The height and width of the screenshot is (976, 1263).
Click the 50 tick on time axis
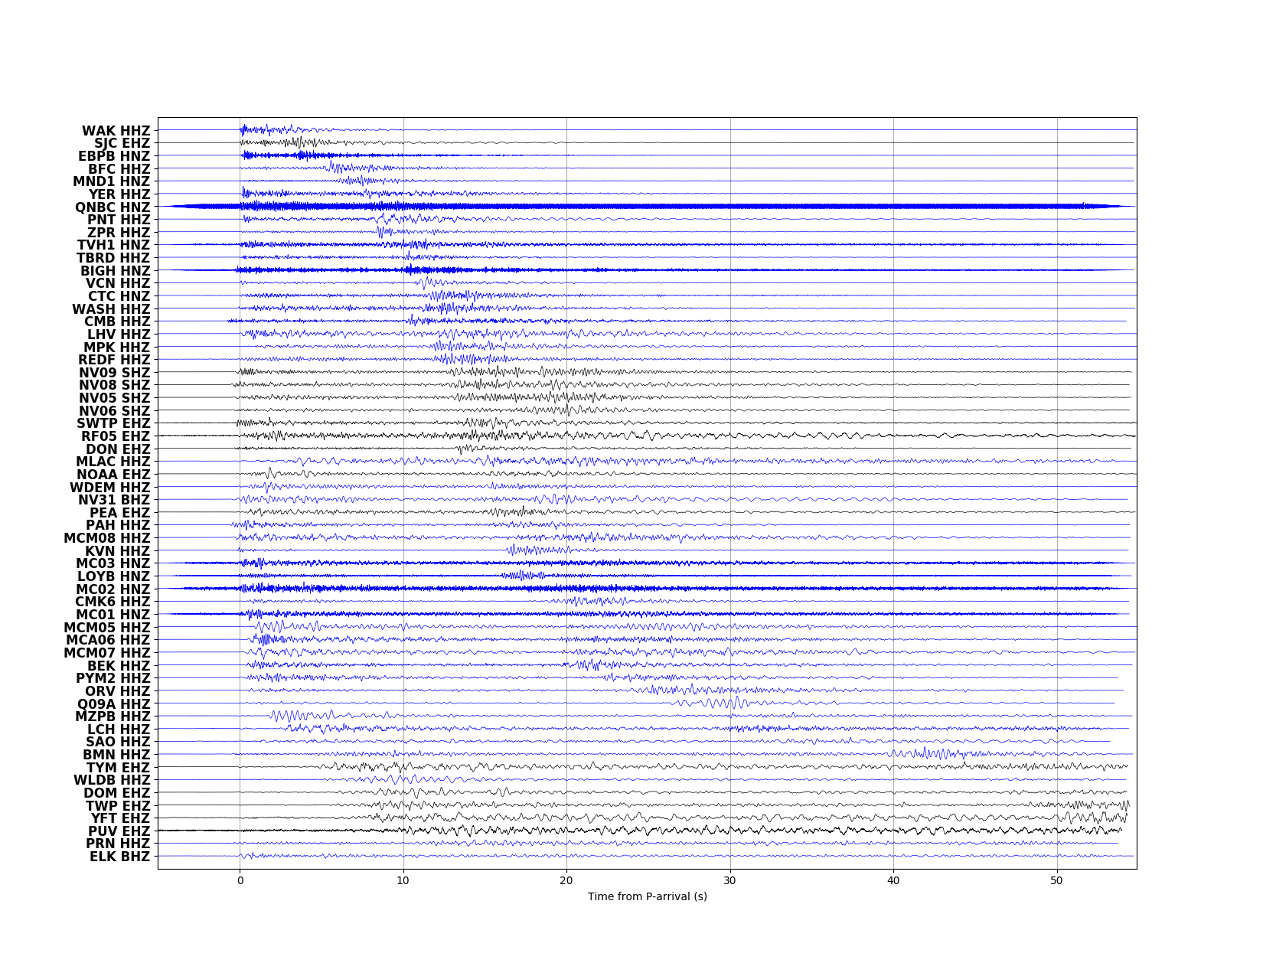click(x=1057, y=880)
